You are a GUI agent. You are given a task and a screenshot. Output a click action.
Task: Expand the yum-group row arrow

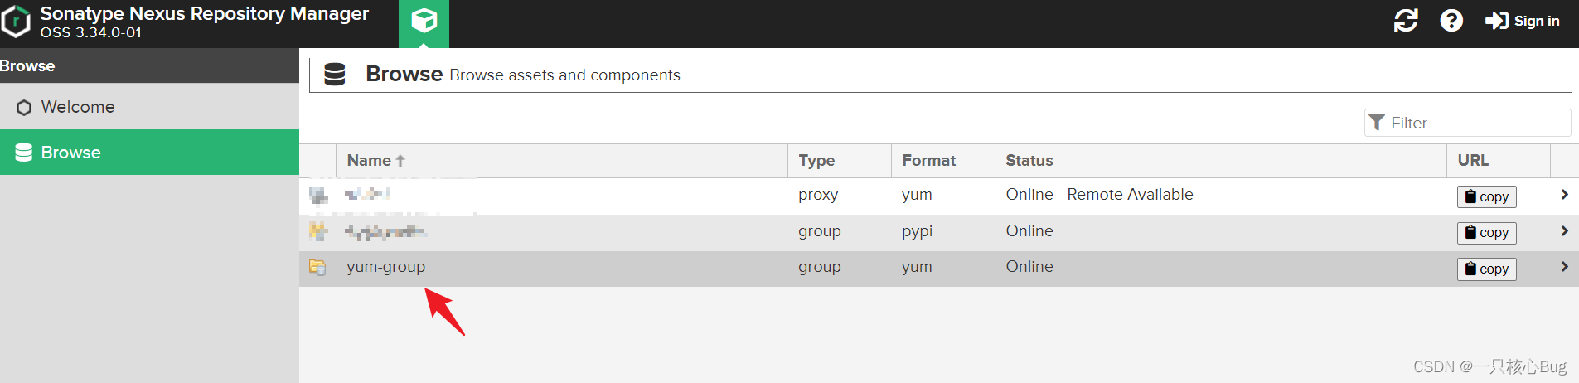pos(1564,267)
